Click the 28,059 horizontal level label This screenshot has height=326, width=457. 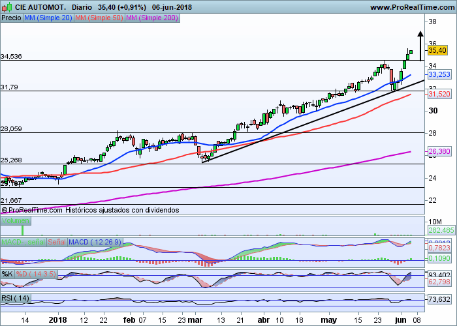(x=11, y=129)
